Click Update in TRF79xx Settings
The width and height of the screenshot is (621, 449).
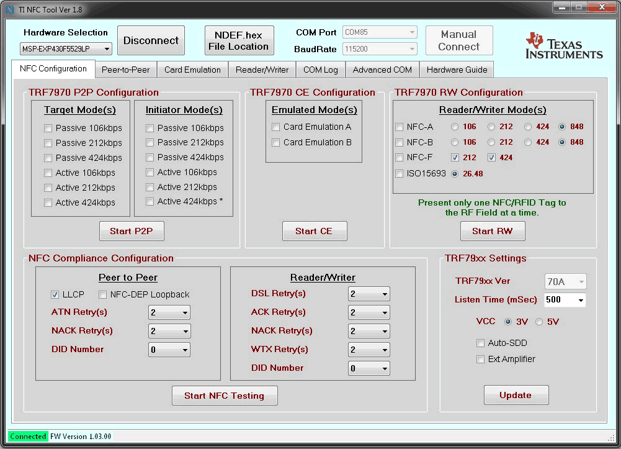click(x=516, y=395)
